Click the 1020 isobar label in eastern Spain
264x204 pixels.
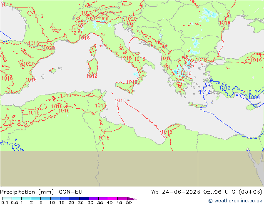pyautogui.click(x=29, y=64)
